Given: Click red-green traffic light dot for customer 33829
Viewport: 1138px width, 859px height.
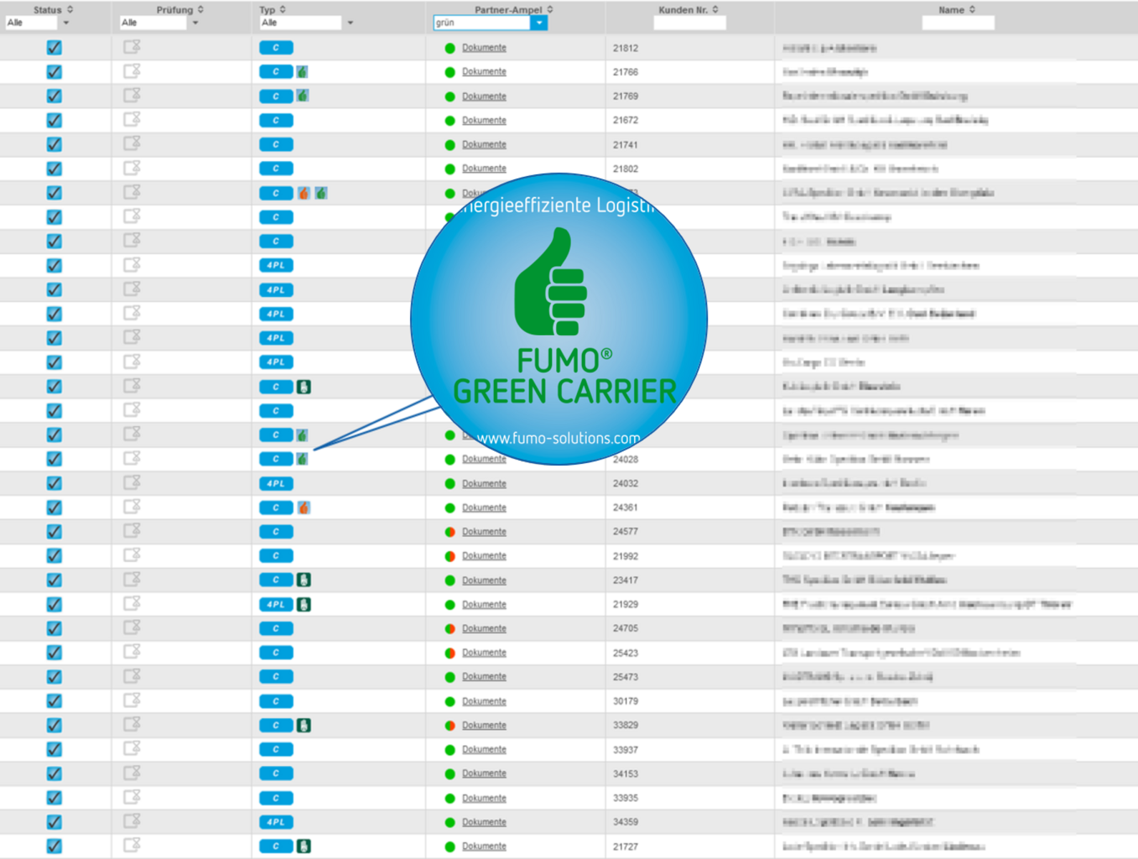Looking at the screenshot, I should pyautogui.click(x=450, y=726).
